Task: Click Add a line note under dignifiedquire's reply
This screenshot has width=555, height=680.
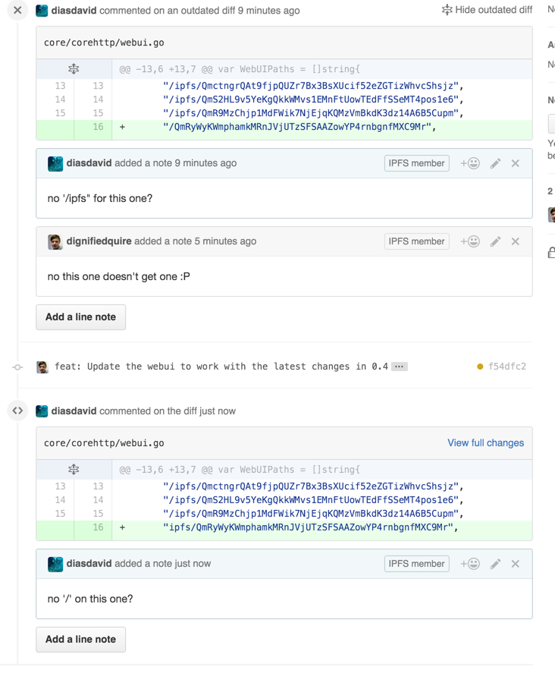Action: tap(80, 317)
